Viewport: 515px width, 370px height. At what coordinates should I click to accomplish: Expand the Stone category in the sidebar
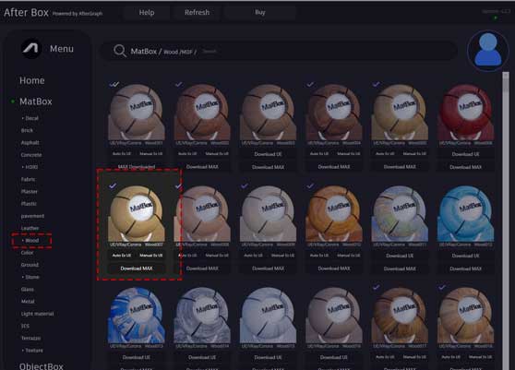30,277
